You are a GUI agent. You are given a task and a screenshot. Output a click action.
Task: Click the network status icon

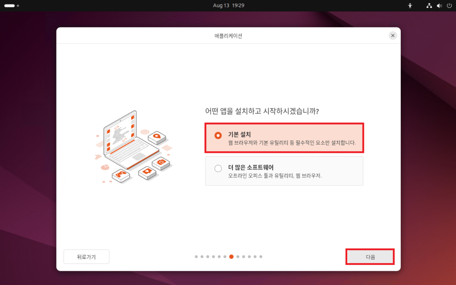coord(429,5)
